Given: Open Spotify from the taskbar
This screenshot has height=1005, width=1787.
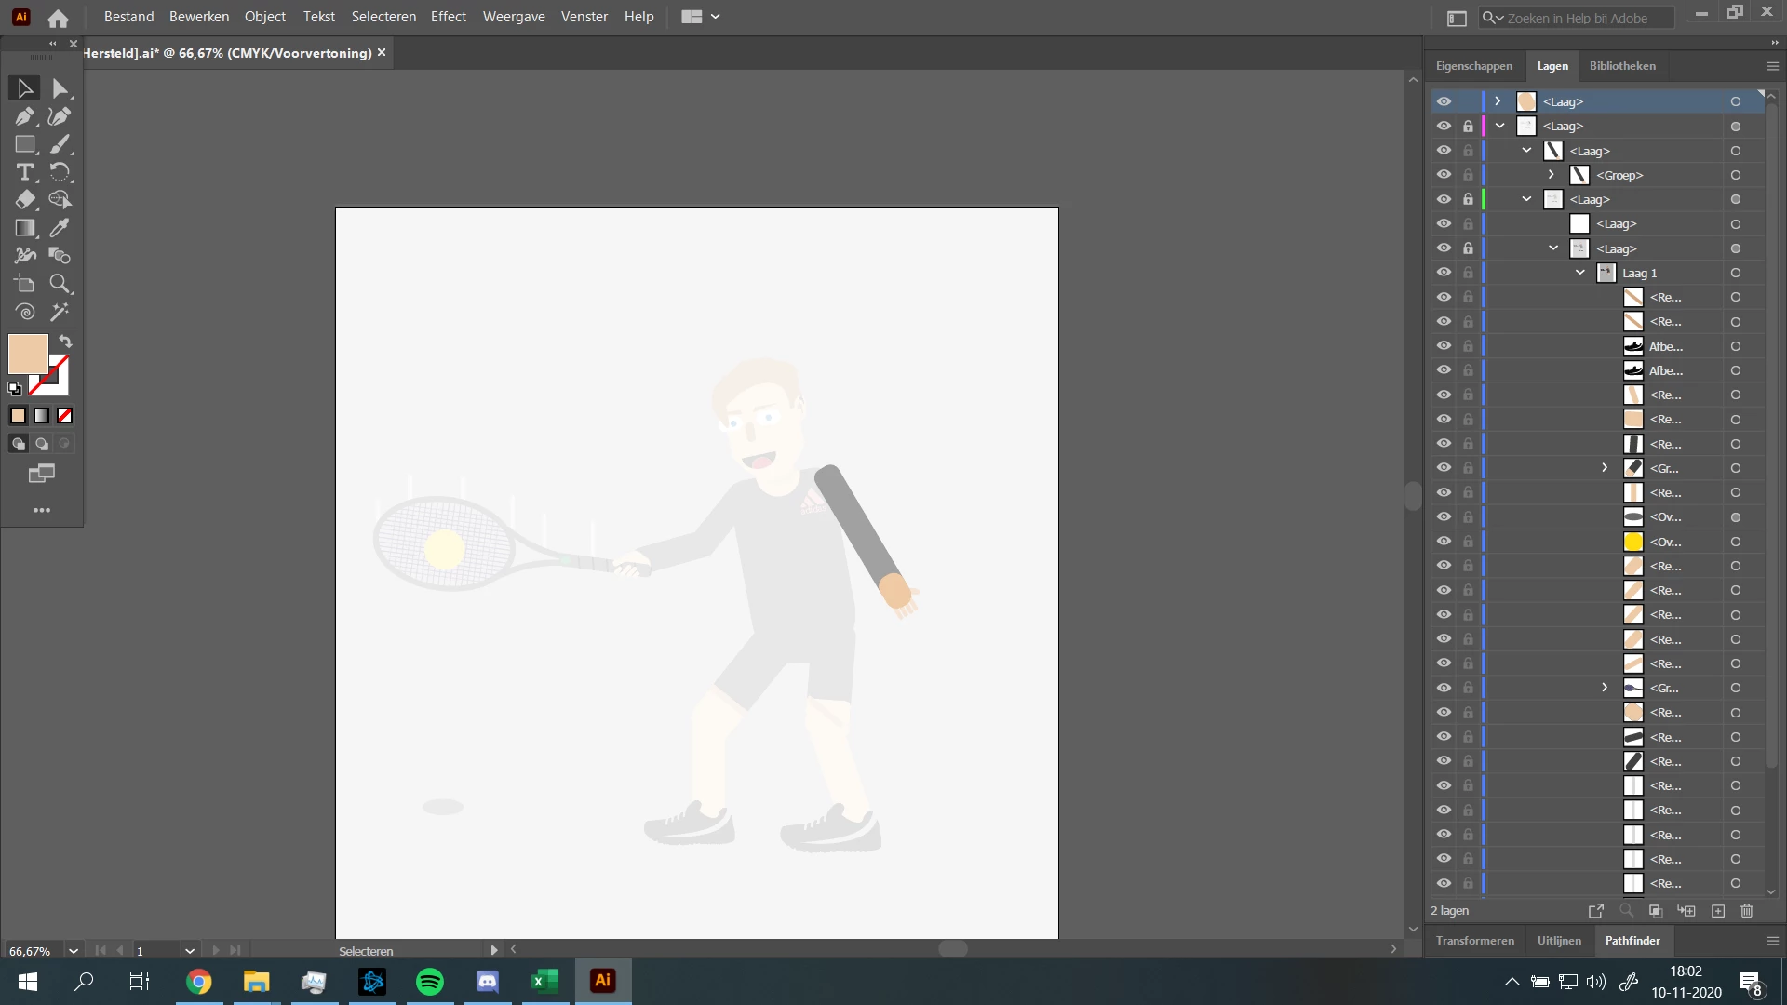Looking at the screenshot, I should [x=430, y=982].
